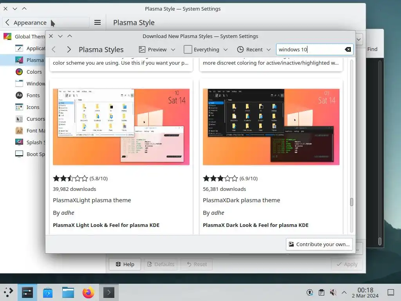Click the PlasmaXDark plasma theme title

click(x=241, y=200)
